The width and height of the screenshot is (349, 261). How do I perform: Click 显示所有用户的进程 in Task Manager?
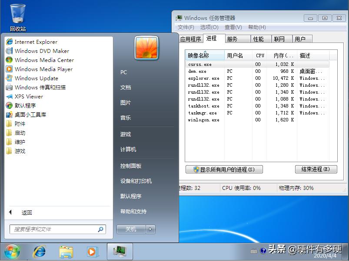click(224, 169)
